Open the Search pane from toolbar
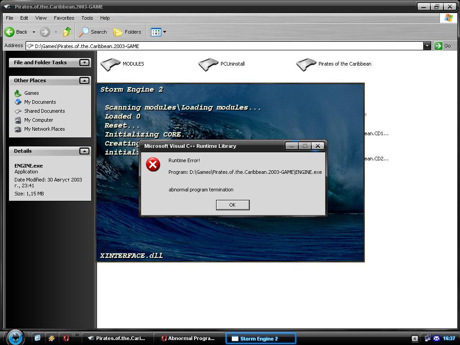Viewport: 460px width, 345px height. coord(93,32)
